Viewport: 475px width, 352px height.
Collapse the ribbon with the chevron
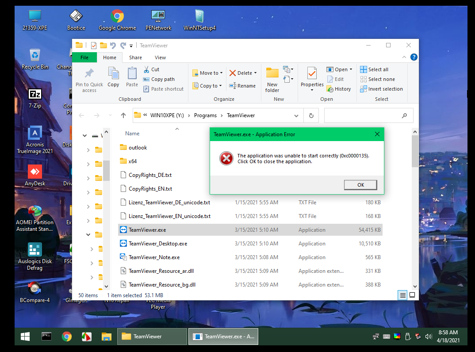pos(404,57)
